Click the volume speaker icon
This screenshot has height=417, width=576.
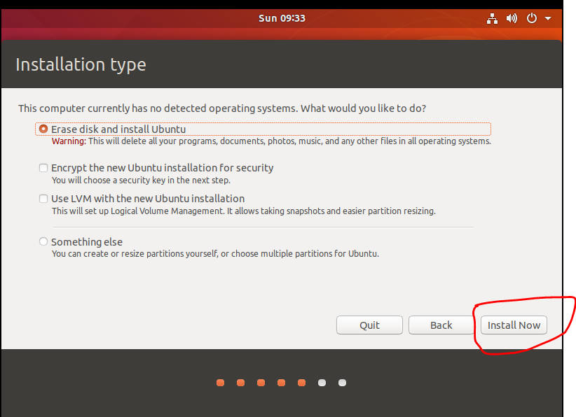(x=512, y=18)
